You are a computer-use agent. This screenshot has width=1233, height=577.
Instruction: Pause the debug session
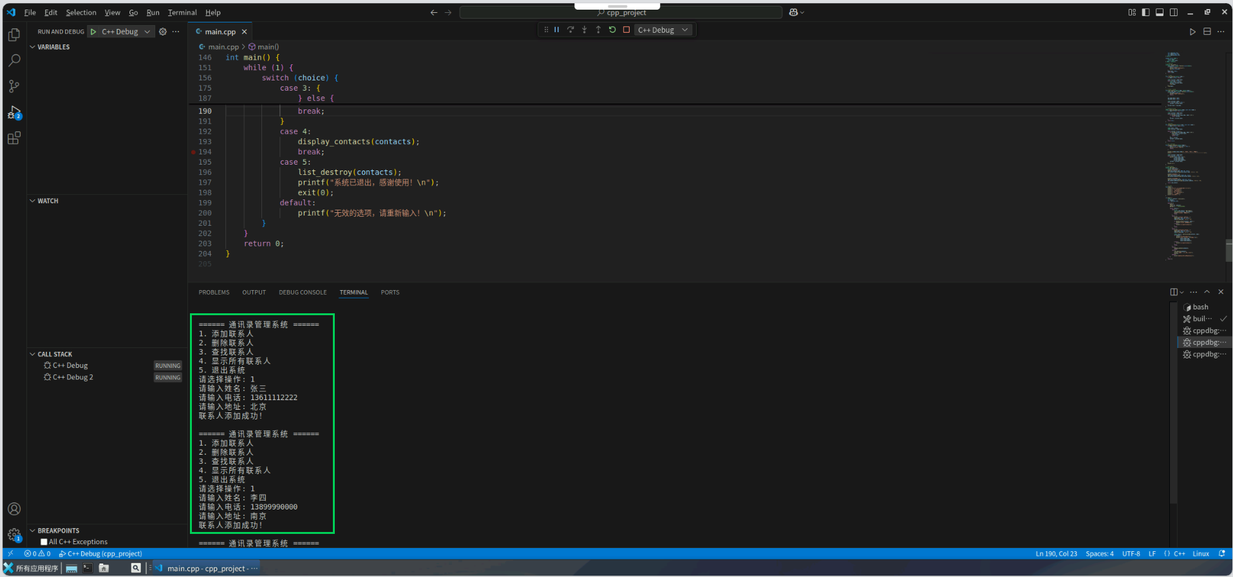[557, 30]
